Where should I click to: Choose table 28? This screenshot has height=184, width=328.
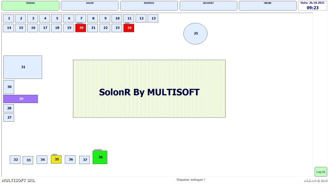9,108
